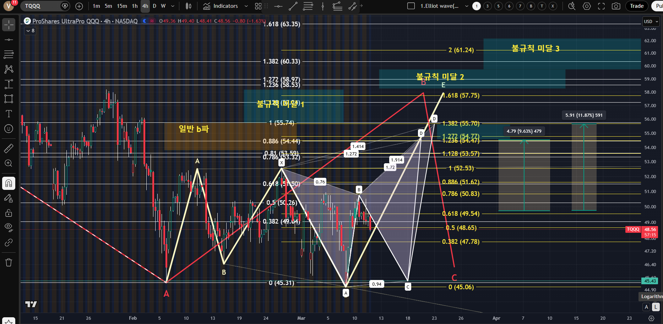Enter fullscreen mode
Screen dimensions: 663x324
tap(601, 6)
